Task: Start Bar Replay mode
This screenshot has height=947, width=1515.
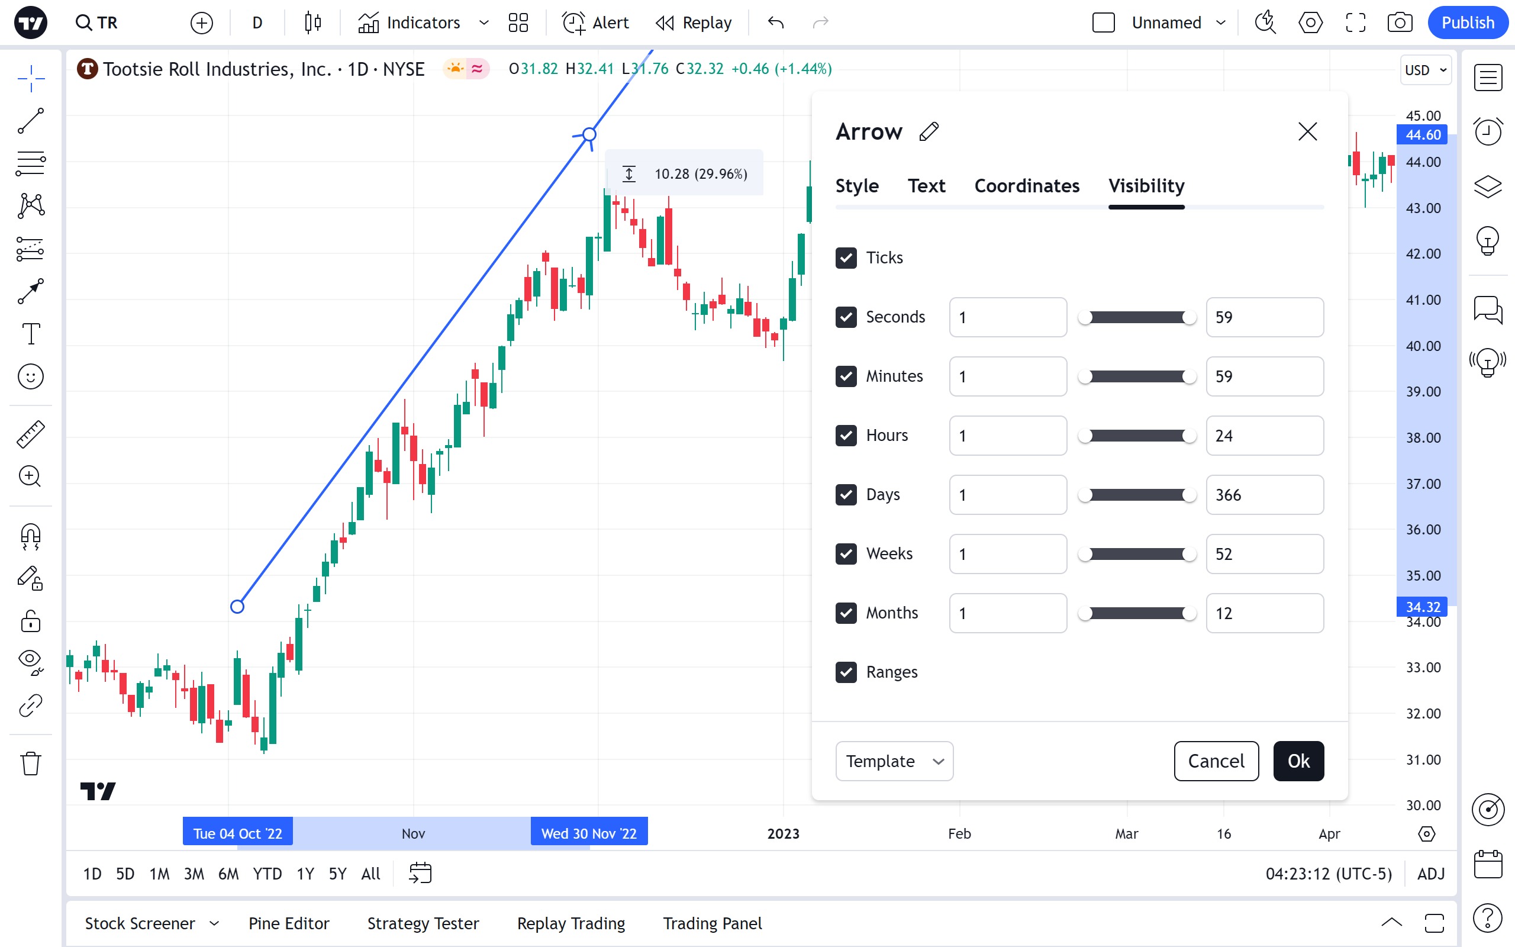Action: click(693, 23)
